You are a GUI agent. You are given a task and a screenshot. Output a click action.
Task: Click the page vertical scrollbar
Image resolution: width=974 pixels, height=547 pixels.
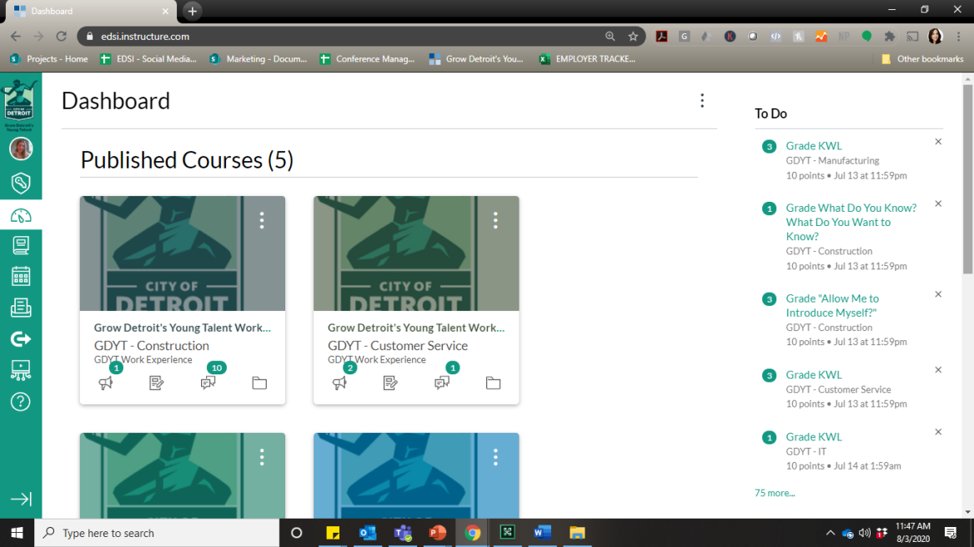point(968,180)
